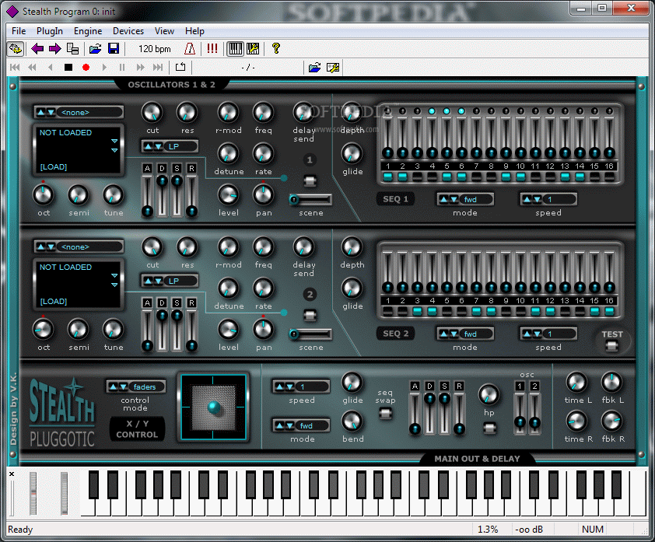Click the purple previous program arrow icon
Viewport: 655px width, 542px height.
(37, 49)
